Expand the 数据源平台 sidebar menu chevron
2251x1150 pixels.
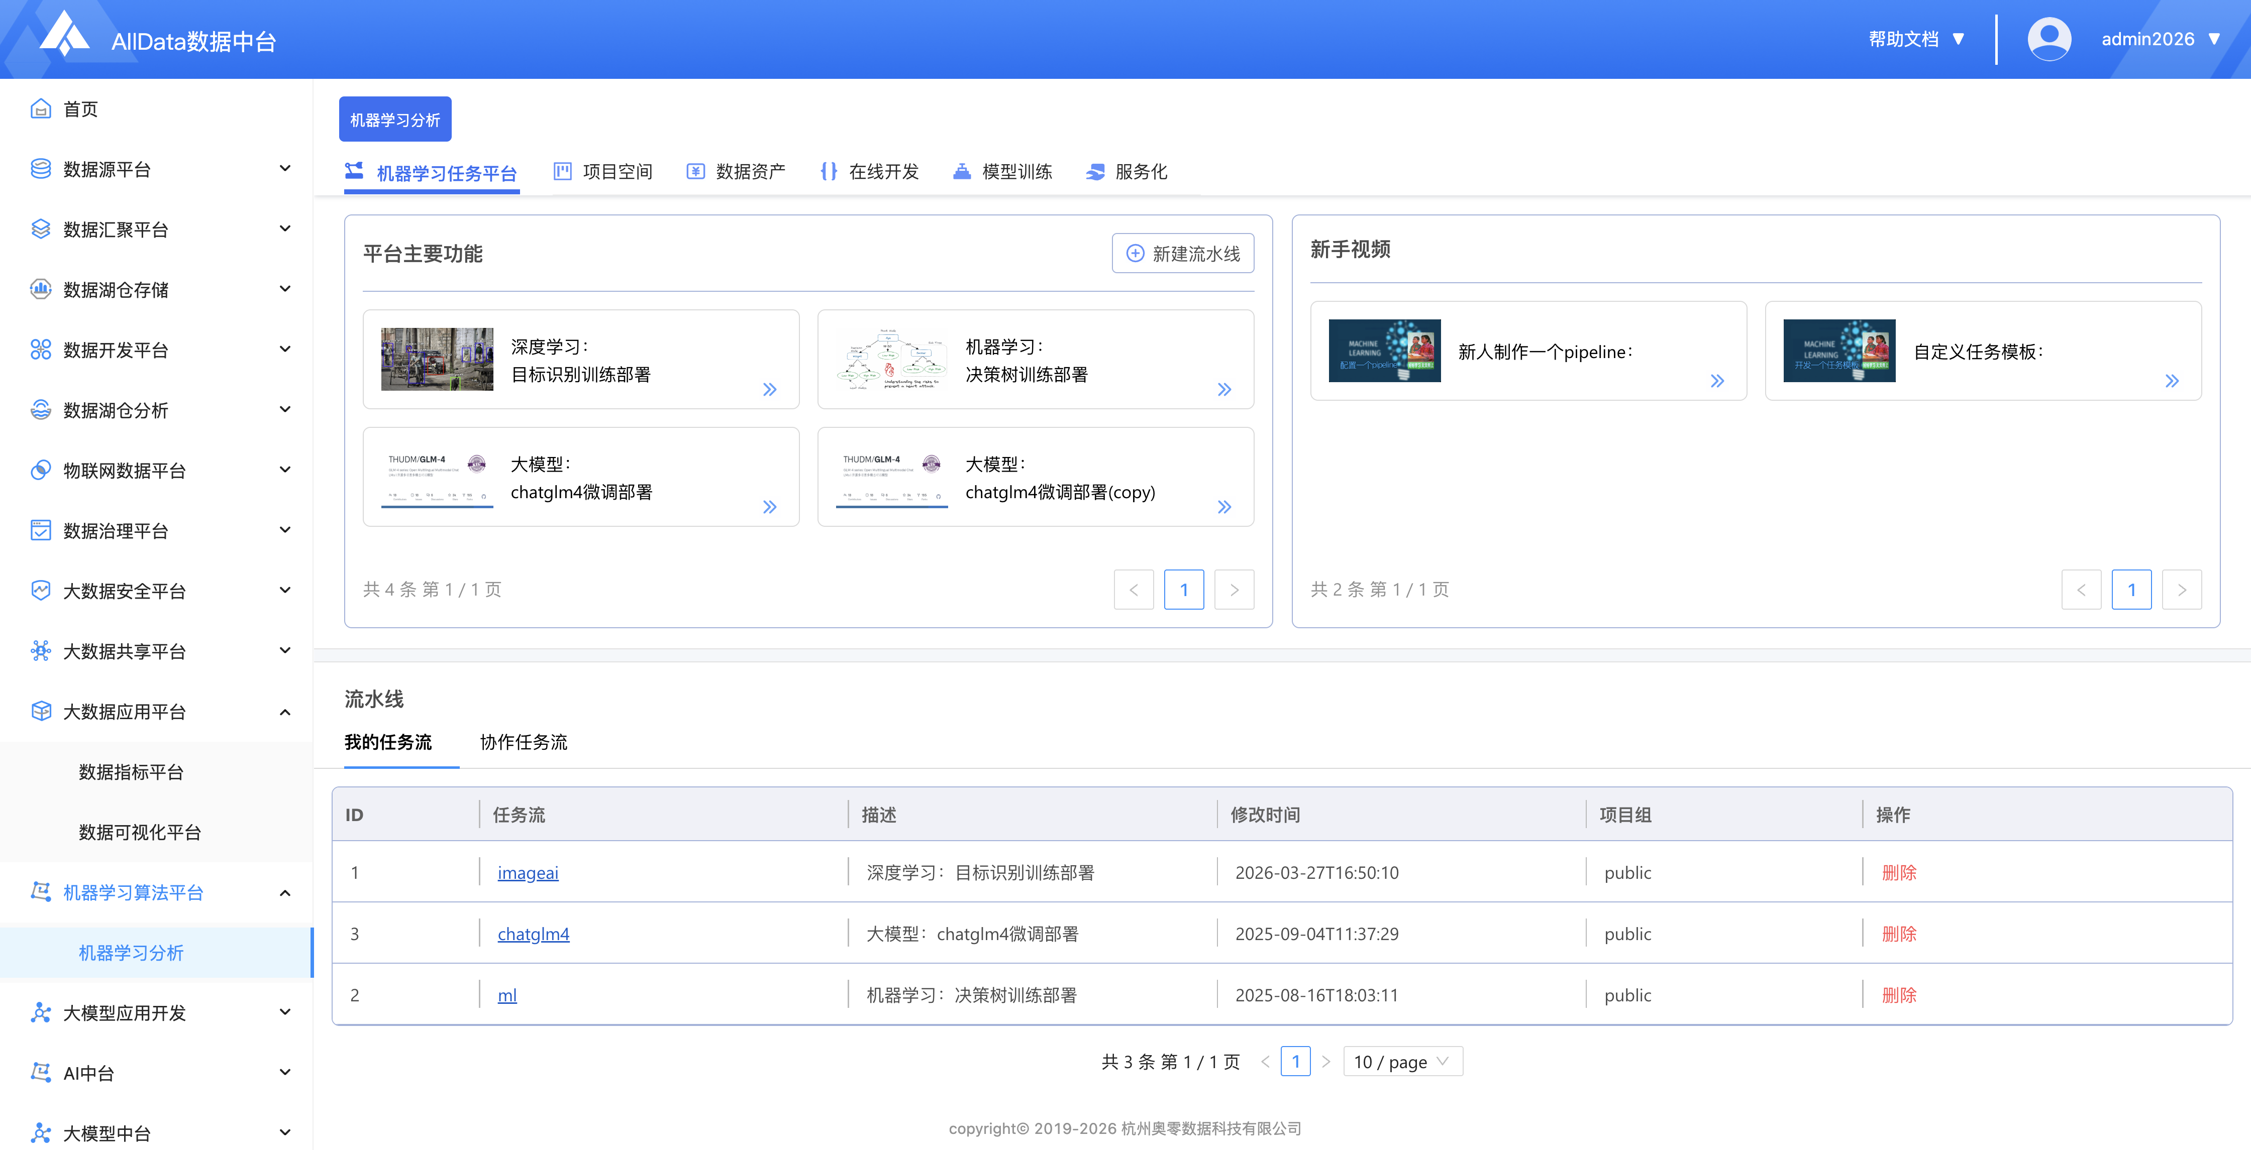coord(285,168)
